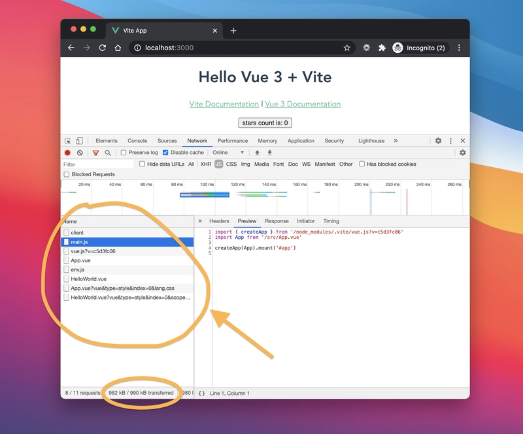The width and height of the screenshot is (523, 434).
Task: Close the DevTools panel
Action: (463, 140)
